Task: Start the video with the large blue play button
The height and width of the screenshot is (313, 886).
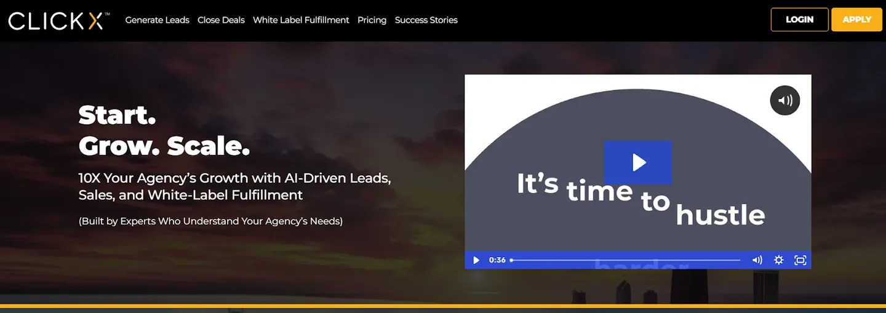Action: point(638,162)
